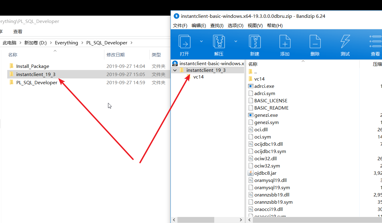Click the Bandizip app icon in the title bar
The image size is (382, 223).
176,16
